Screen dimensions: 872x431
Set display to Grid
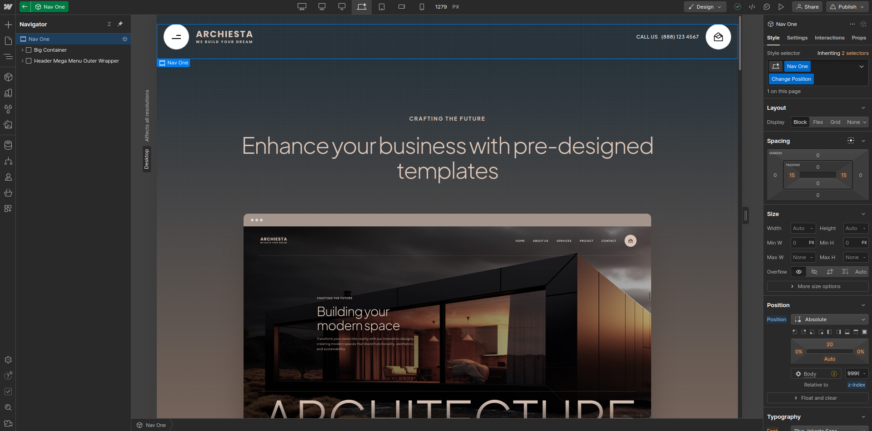pyautogui.click(x=835, y=122)
